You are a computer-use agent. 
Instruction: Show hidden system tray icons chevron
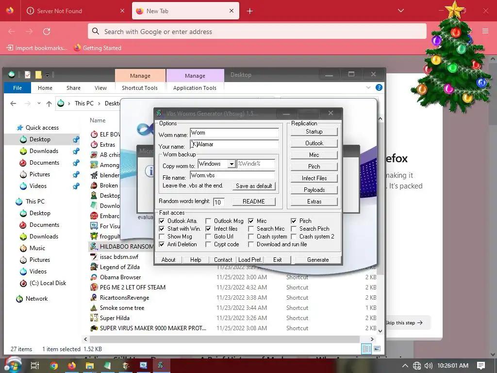[x=405, y=366]
